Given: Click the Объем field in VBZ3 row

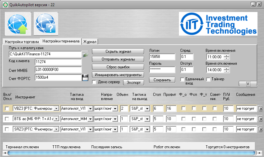Looking at the screenshot, I should coord(124,108).
